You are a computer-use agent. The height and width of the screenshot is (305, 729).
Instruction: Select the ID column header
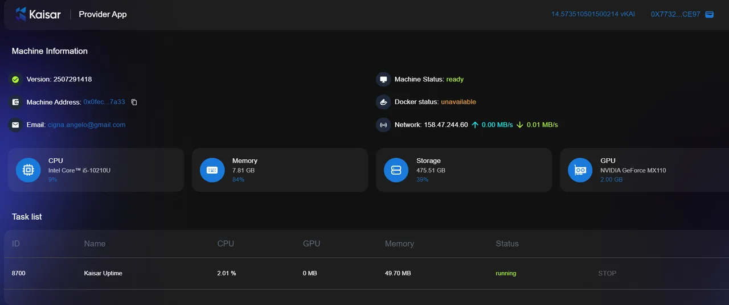pos(16,244)
